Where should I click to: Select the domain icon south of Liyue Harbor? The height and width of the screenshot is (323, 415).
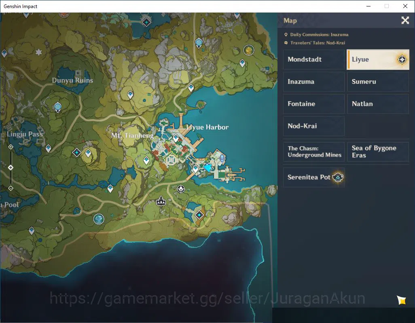199,215
